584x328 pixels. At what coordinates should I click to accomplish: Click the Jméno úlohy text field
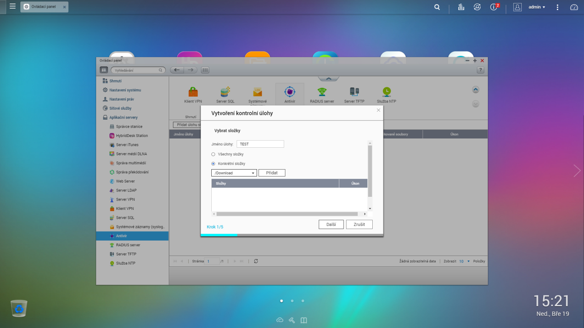coord(260,144)
